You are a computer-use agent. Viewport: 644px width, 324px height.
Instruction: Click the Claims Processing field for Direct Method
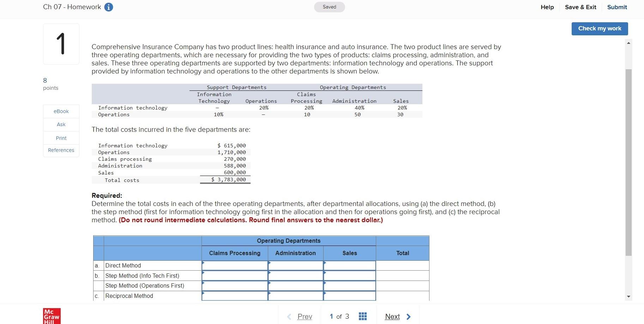(x=234, y=265)
